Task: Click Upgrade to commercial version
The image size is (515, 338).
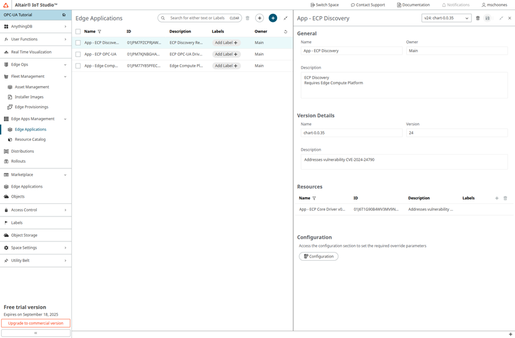Action: (x=36, y=323)
